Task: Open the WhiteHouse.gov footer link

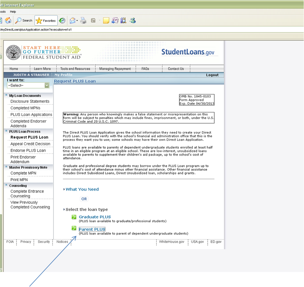Action: point(171,242)
